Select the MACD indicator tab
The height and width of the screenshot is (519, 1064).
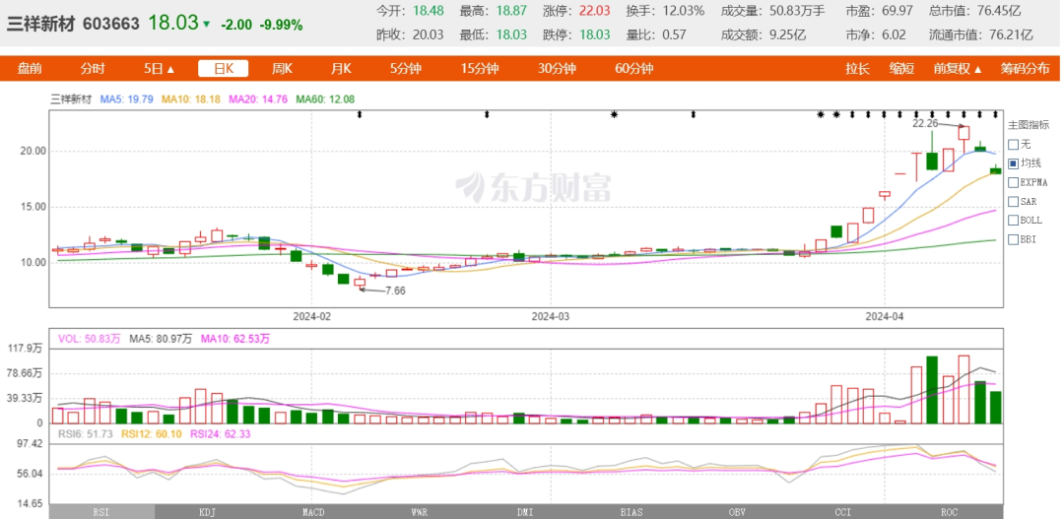312,512
